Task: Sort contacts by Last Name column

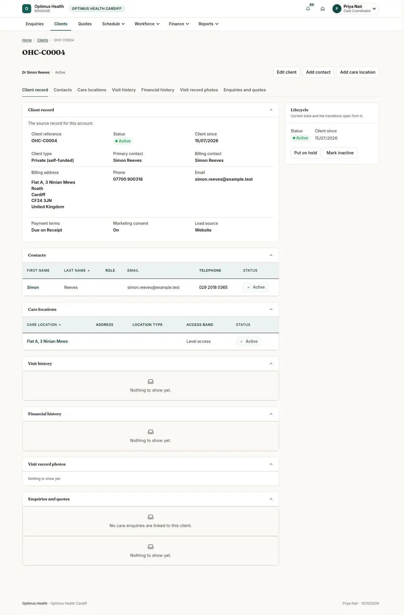Action: 77,271
